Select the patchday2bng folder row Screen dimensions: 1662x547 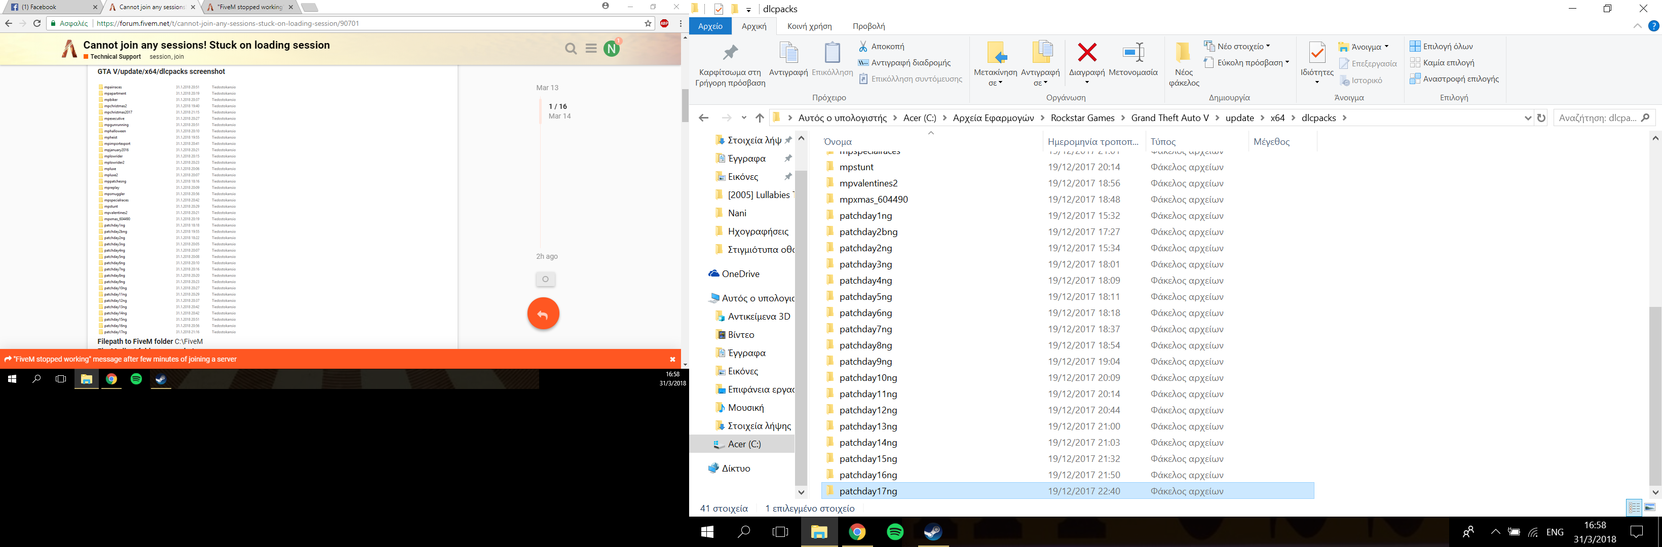point(1067,231)
